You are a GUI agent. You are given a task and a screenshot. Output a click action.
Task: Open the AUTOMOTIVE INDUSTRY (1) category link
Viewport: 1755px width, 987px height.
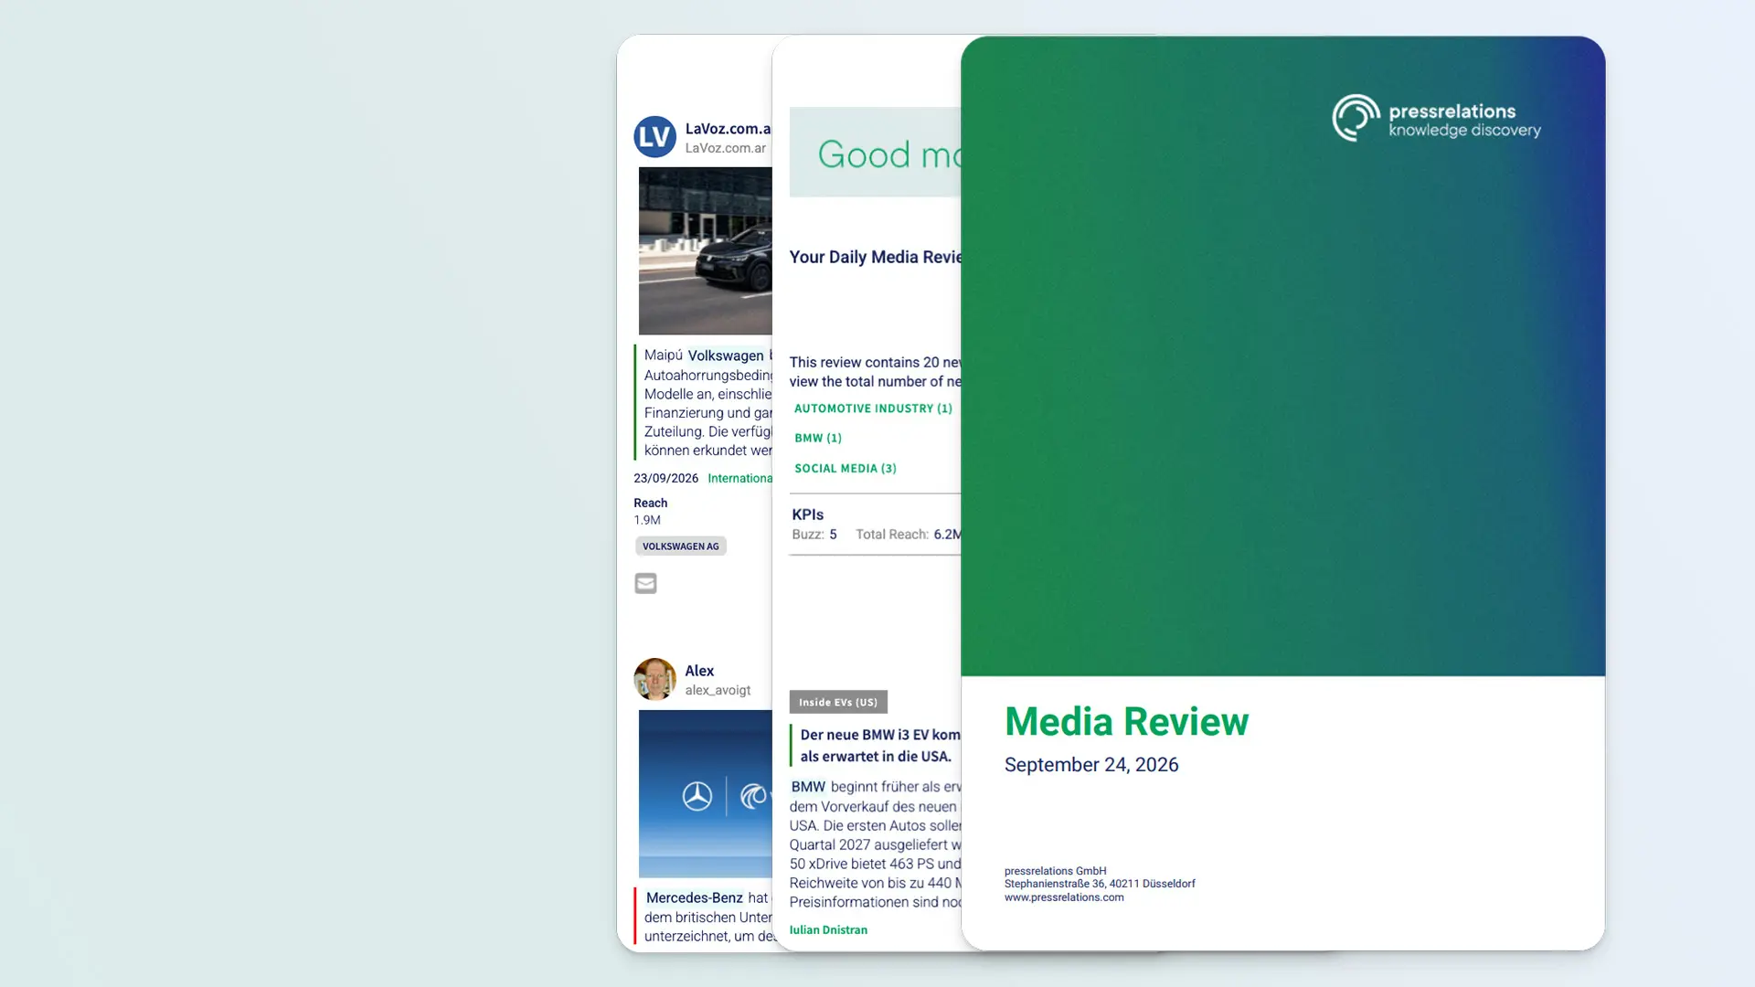873,409
